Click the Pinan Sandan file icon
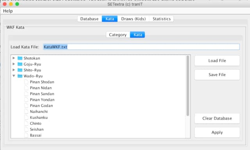 pos(26,94)
